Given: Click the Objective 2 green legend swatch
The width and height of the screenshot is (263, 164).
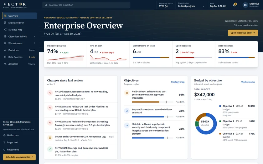Looking at the screenshot, I should tap(220, 121).
